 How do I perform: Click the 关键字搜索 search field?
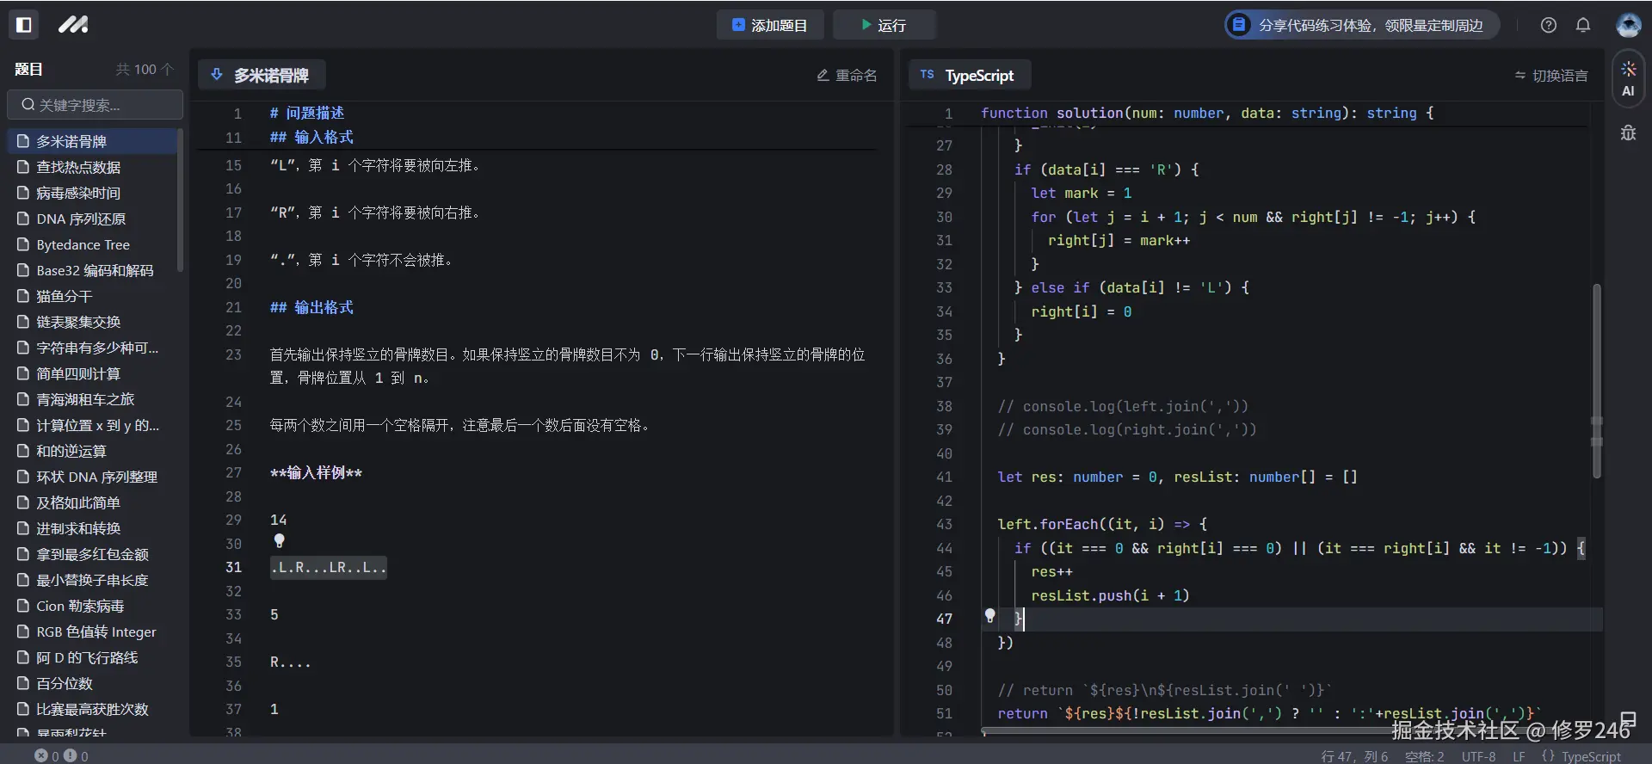96,105
